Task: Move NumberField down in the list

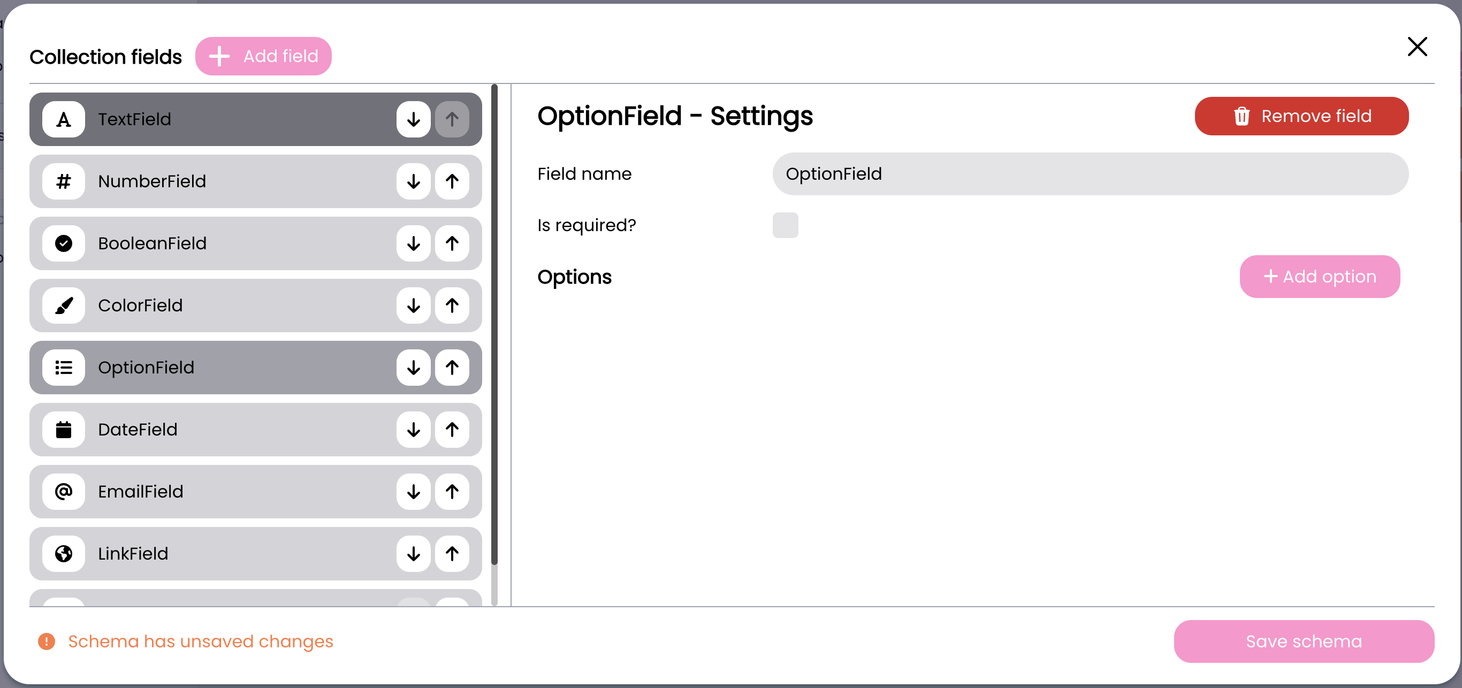Action: [413, 181]
